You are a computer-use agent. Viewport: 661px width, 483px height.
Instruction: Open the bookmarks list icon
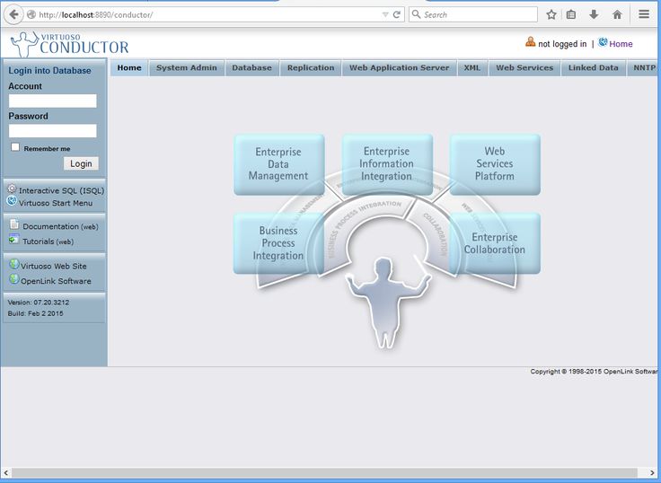(x=571, y=14)
